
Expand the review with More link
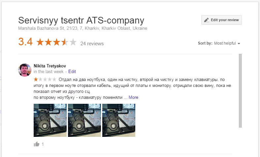point(133,98)
